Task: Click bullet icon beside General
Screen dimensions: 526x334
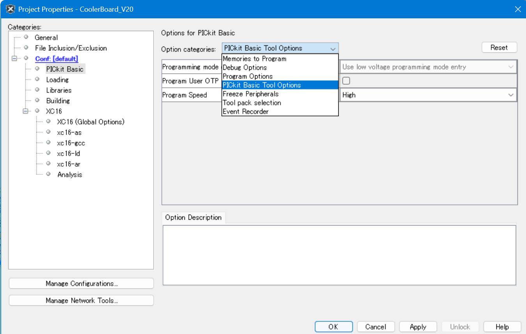Action: coord(26,37)
